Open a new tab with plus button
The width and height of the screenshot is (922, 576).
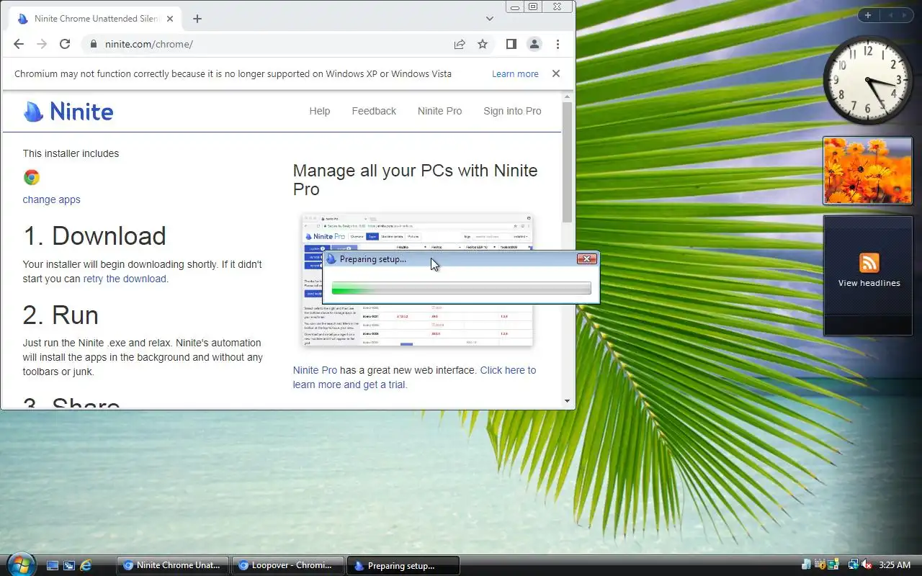point(197,19)
